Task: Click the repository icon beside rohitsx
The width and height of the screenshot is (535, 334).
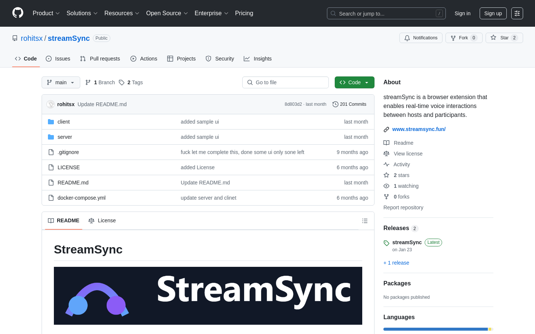Action: [x=15, y=38]
